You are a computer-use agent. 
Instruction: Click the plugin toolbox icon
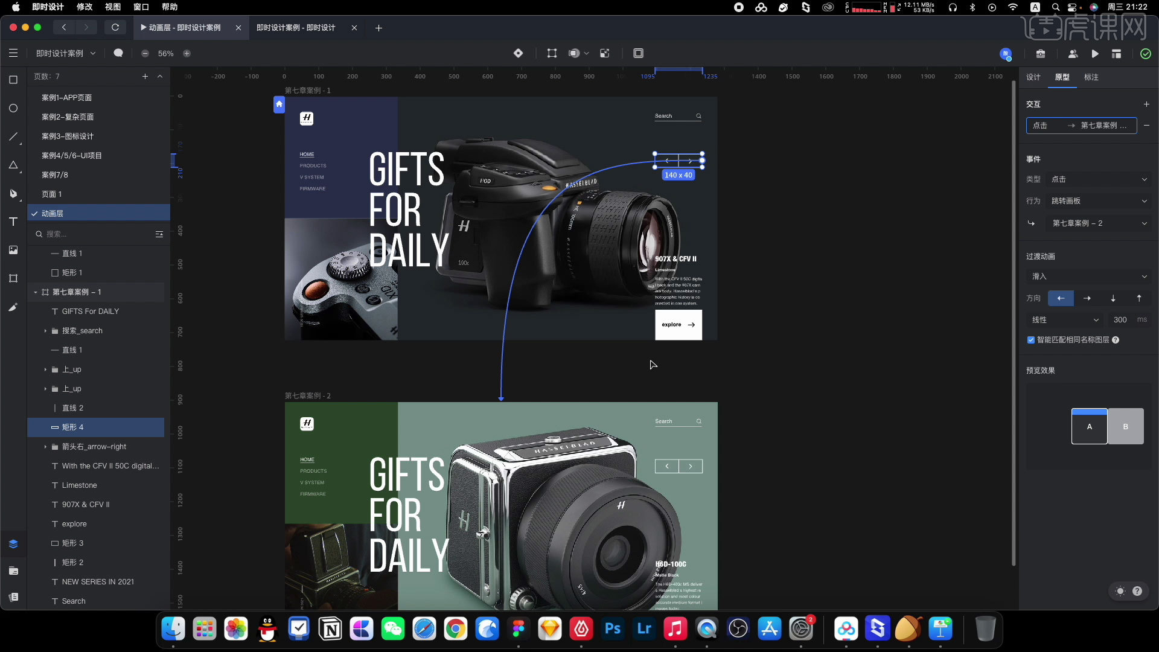click(1041, 54)
